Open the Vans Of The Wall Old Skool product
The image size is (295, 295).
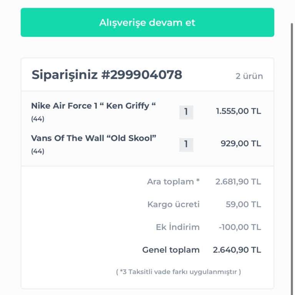(94, 138)
